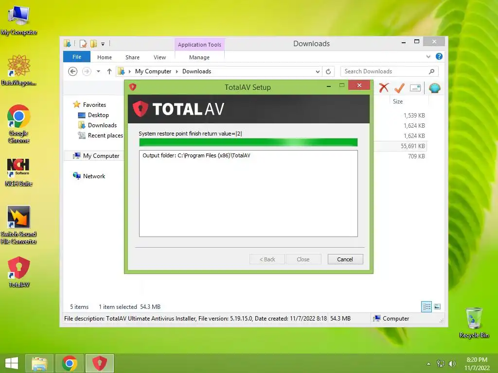Click search magnifier icon in Explorer
The width and height of the screenshot is (498, 373).
click(x=431, y=71)
